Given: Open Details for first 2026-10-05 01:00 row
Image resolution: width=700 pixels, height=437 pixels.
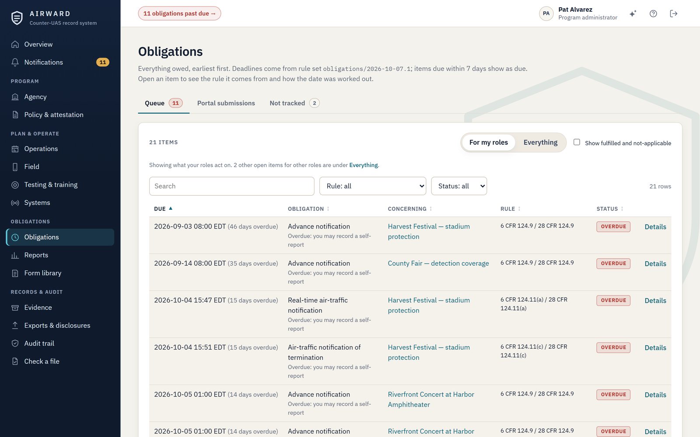Looking at the screenshot, I should click(x=655, y=395).
